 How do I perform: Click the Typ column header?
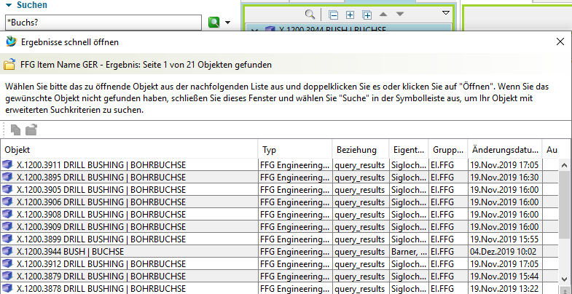pos(294,149)
